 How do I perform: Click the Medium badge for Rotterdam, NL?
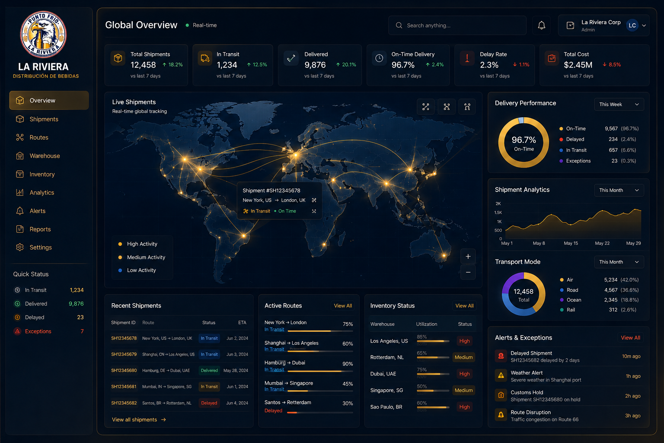coord(463,357)
